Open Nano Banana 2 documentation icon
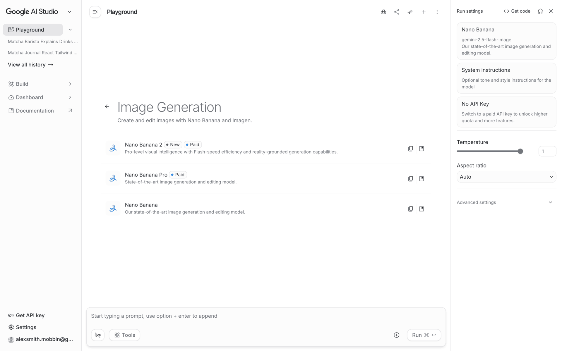 click(421, 149)
